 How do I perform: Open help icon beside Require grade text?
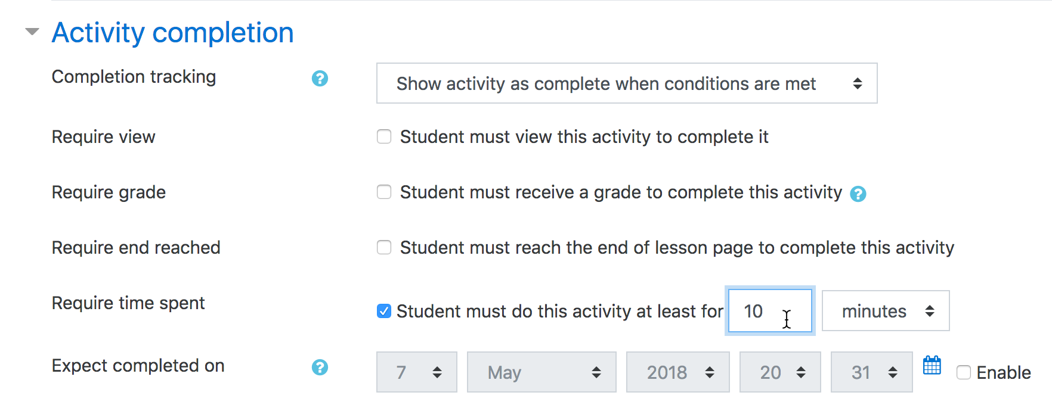(858, 194)
